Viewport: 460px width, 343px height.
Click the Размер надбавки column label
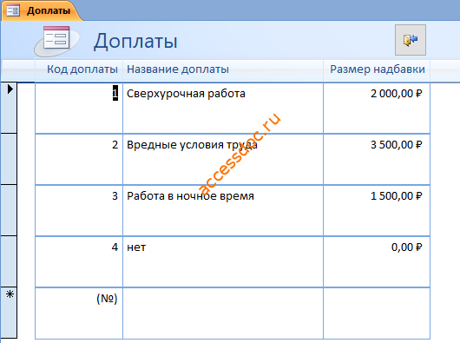point(378,69)
